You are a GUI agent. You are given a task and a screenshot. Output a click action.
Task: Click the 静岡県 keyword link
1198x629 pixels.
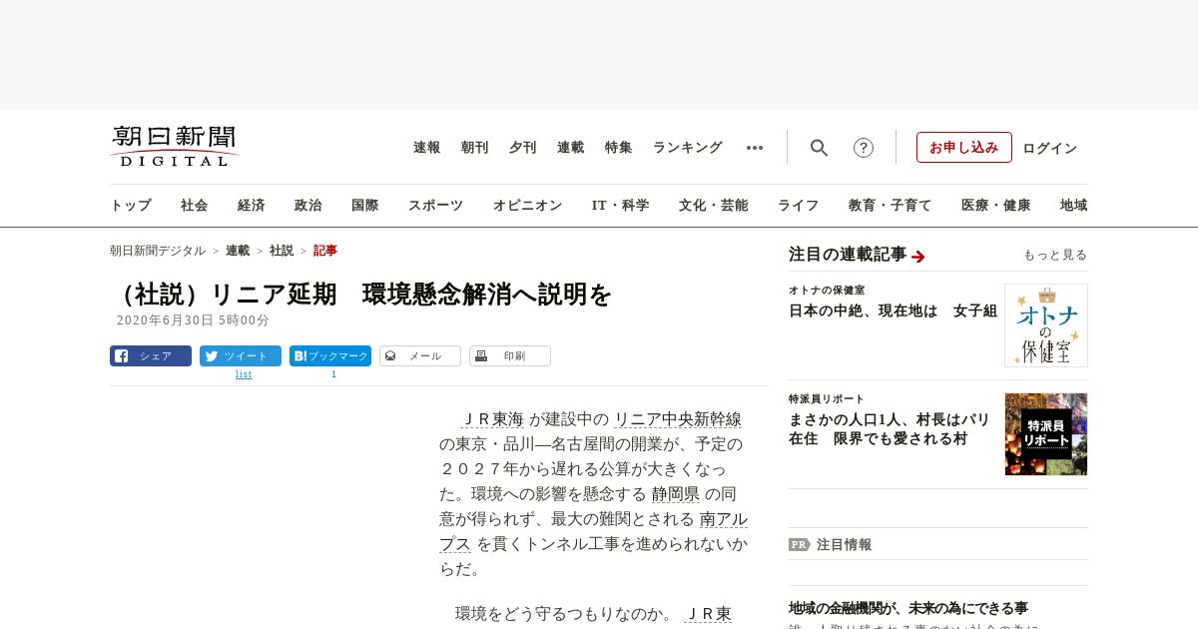coord(676,494)
